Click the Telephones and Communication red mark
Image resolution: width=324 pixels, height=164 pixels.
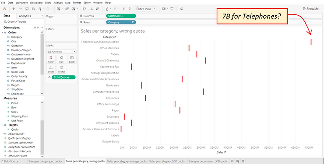click(311, 42)
